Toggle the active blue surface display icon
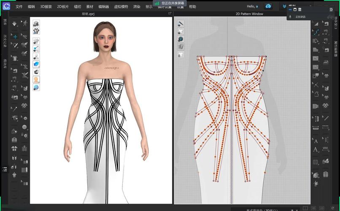This screenshot has width=340, height=211. click(x=36, y=64)
